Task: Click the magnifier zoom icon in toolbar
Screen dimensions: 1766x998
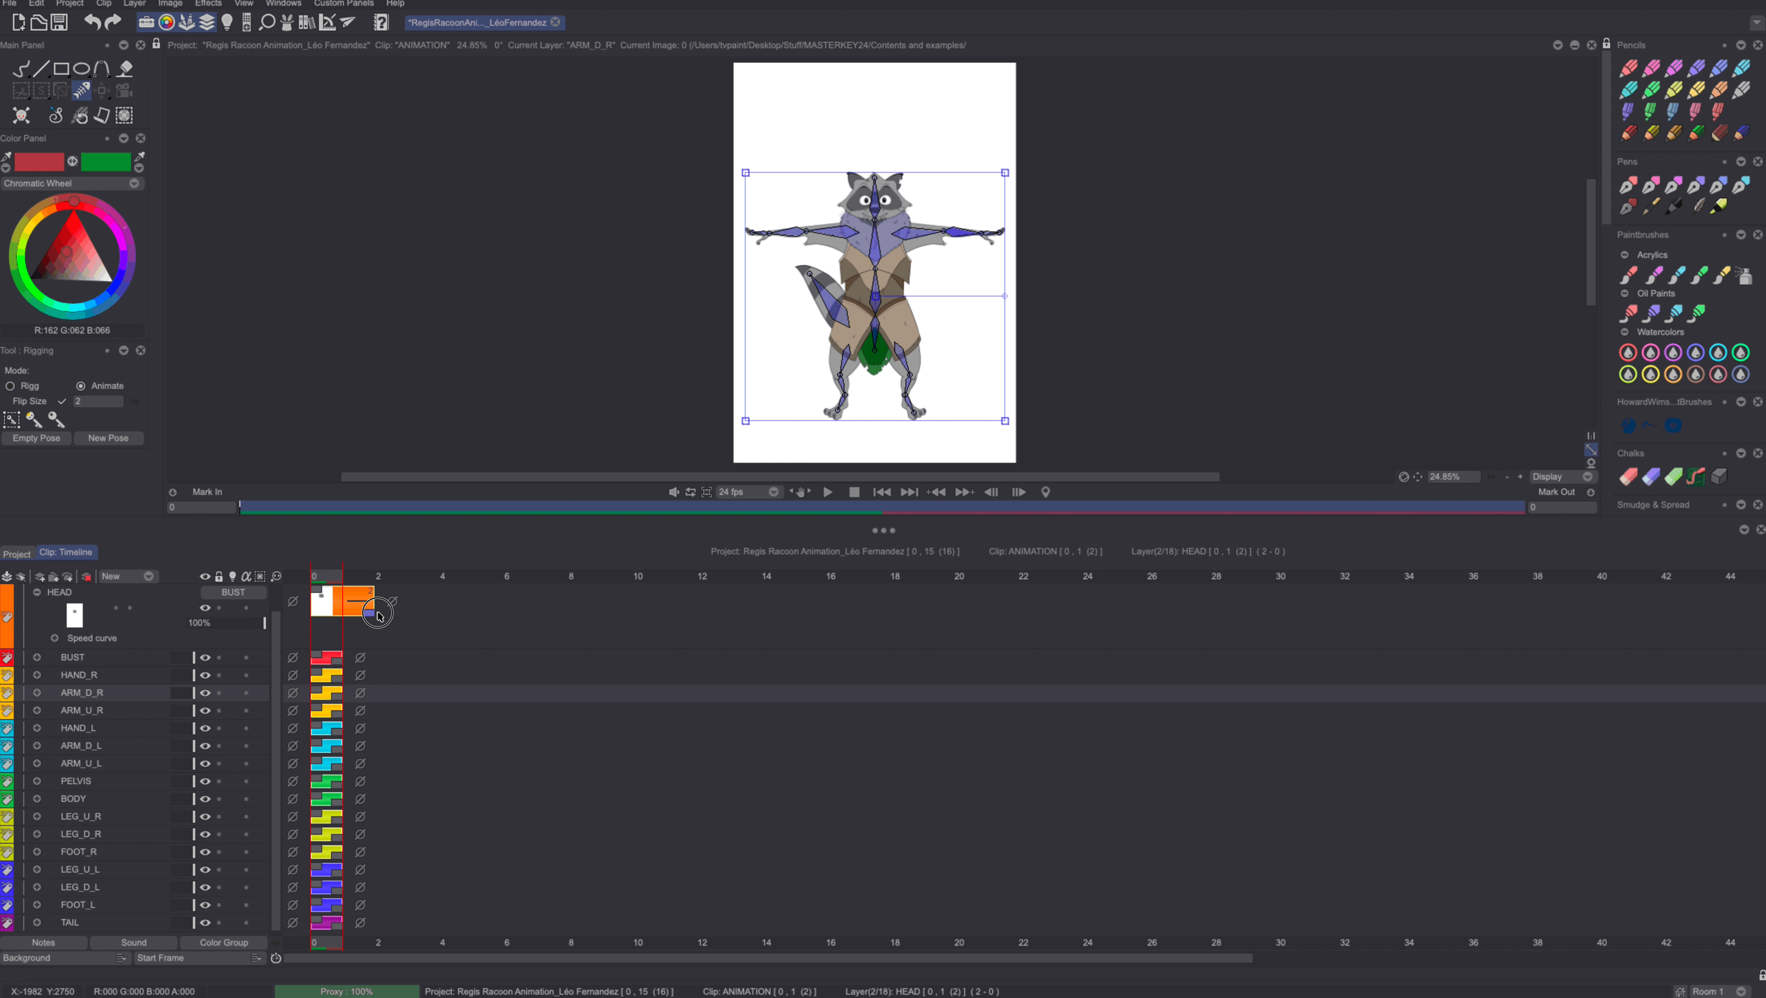Action: tap(267, 23)
